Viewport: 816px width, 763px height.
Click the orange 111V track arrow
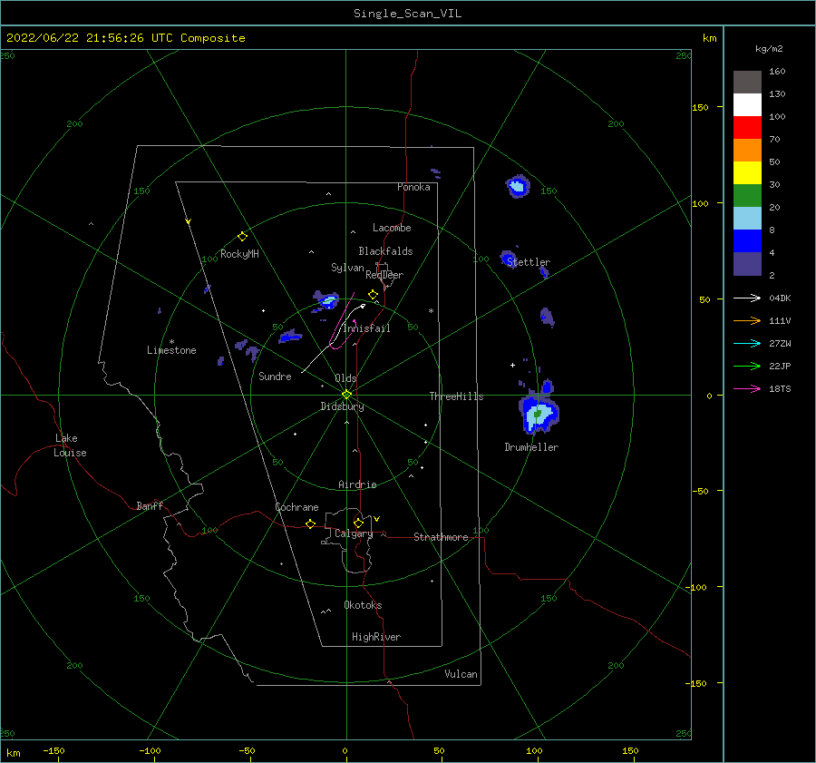[x=747, y=321]
